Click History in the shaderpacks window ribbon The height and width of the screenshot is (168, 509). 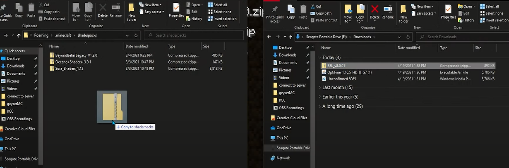[194, 19]
